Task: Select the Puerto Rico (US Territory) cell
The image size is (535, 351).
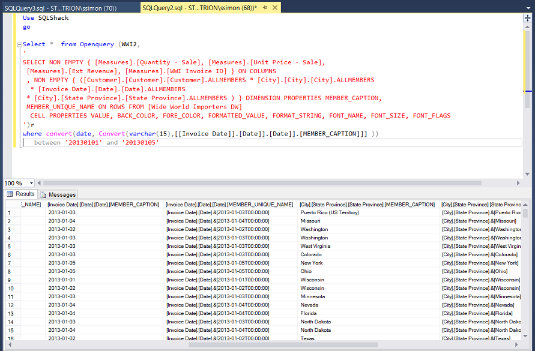Action: pyautogui.click(x=330, y=212)
